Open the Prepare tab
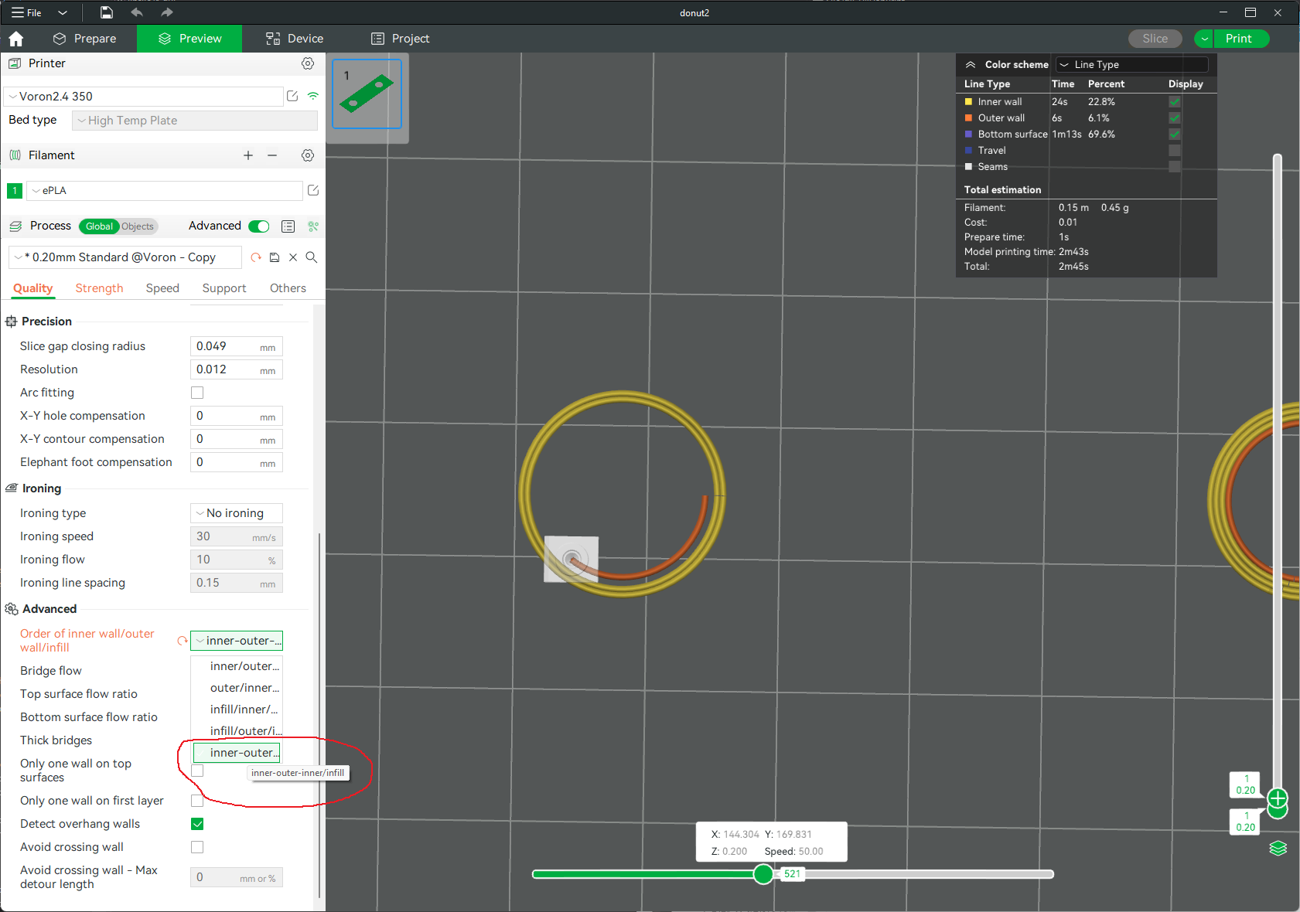The image size is (1300, 912). [85, 39]
